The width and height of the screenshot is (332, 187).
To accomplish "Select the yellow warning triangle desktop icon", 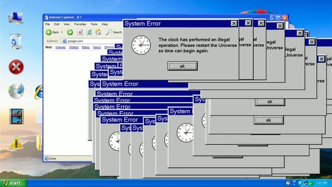I will [x=16, y=143].
